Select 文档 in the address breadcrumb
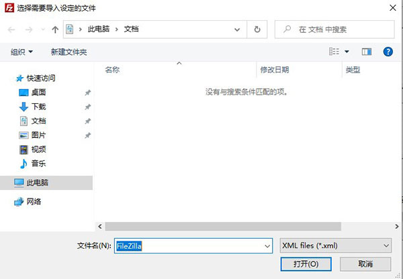Screen dimensions: 403x279 point(132,30)
